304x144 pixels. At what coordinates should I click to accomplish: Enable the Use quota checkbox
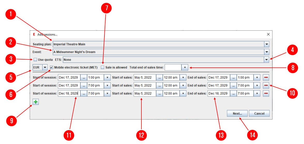35,60
